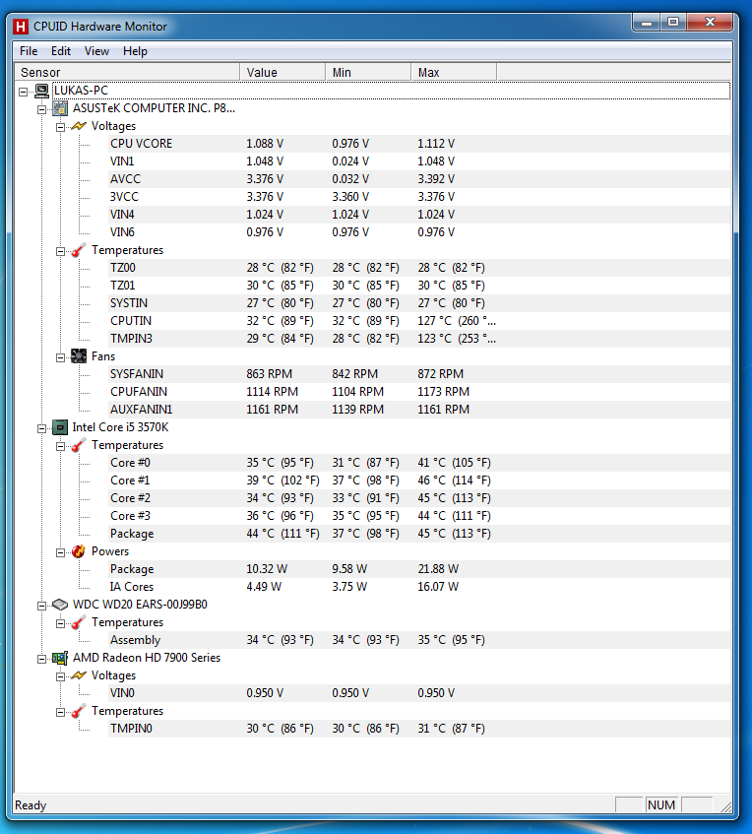Click the LUKAS-PC computer icon
The image size is (752, 834).
point(41,91)
